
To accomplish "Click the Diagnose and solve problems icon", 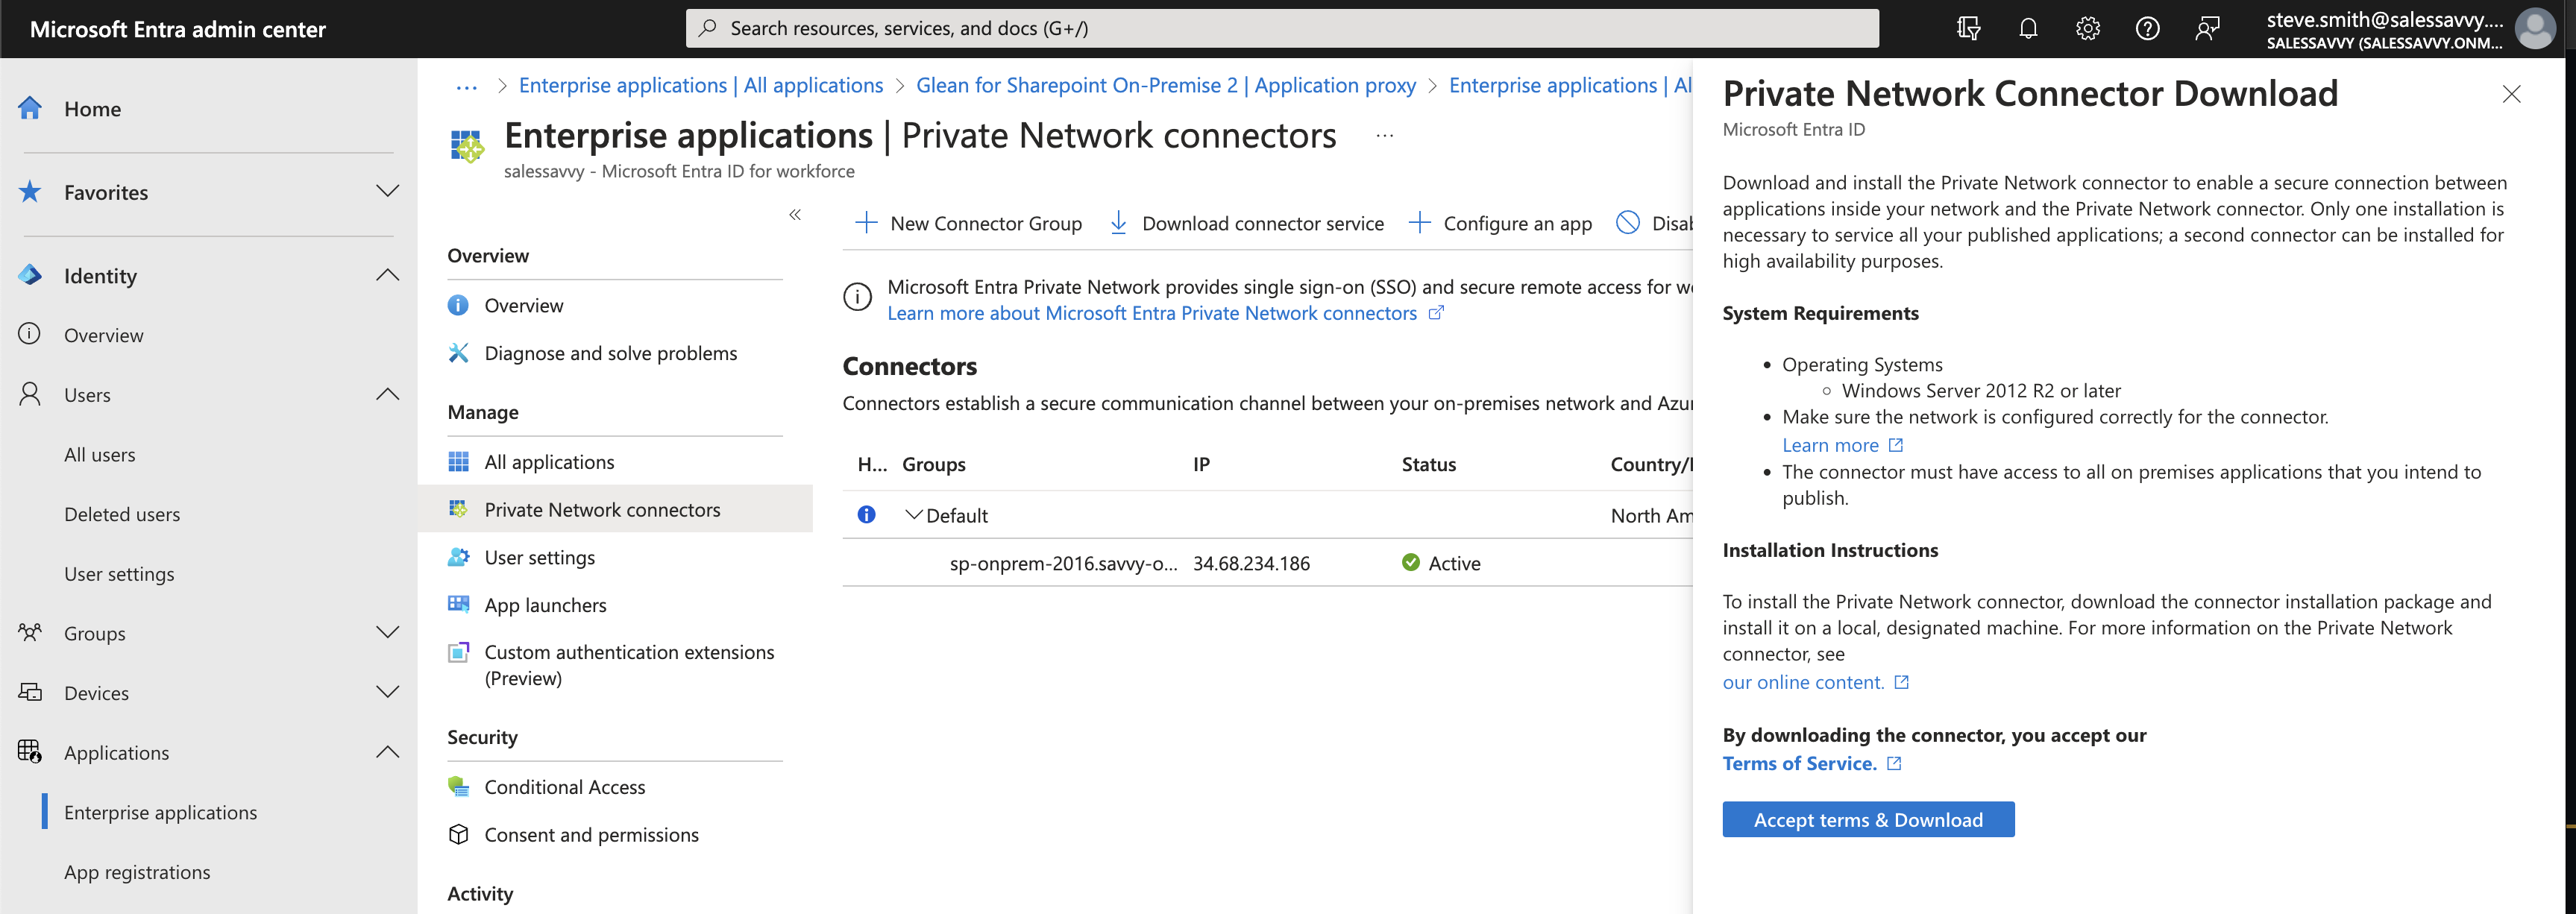I will click(458, 353).
